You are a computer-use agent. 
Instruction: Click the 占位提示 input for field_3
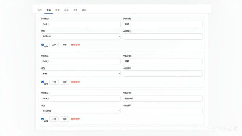tap(163, 111)
